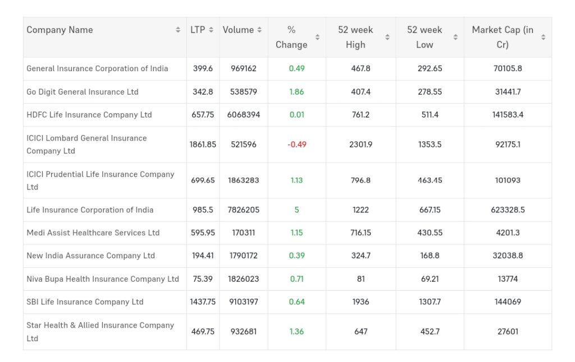Screen dimensions: 575x362
Task: Click the sort icon beside Company Name
Action: [178, 30]
